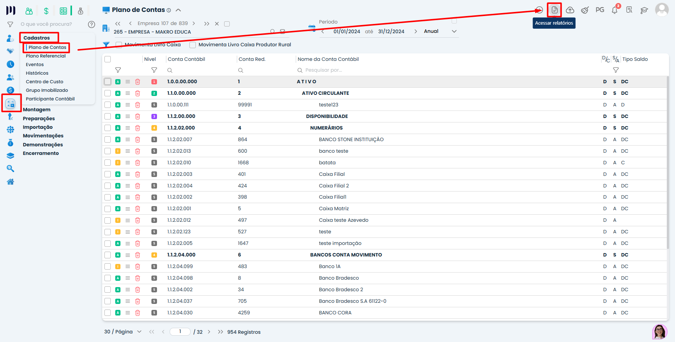
Task: Open the Acessar relatórios report icon
Action: pos(555,10)
